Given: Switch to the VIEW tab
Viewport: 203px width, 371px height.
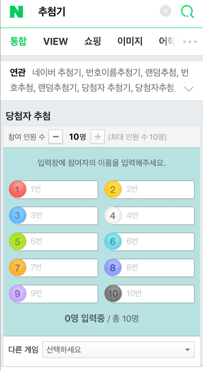Looking at the screenshot, I should point(56,41).
